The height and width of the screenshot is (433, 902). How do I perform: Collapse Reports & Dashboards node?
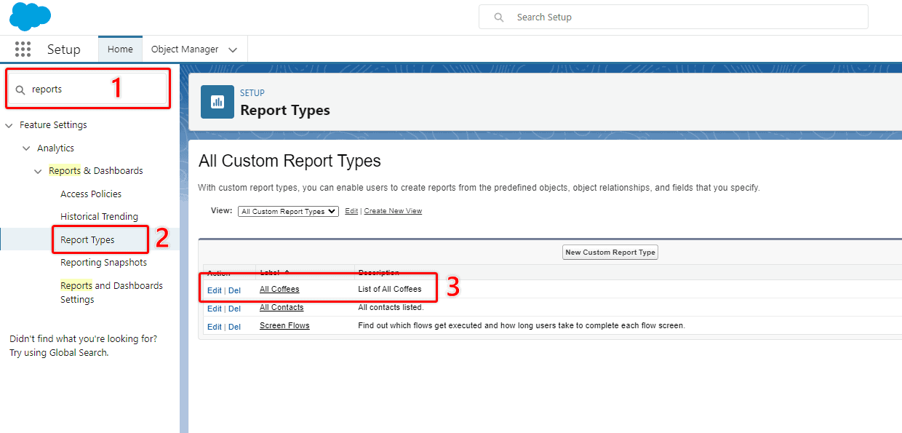(38, 171)
